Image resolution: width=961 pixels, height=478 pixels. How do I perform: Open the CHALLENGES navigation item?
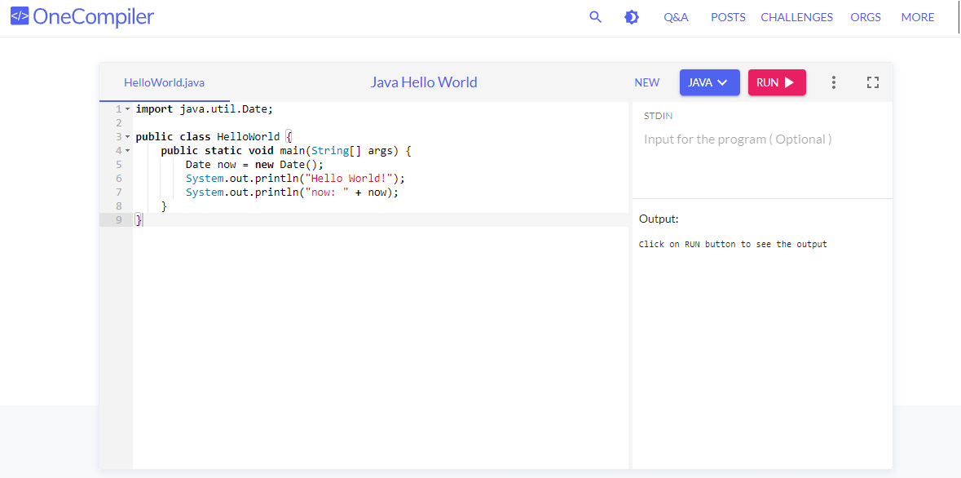pos(796,17)
